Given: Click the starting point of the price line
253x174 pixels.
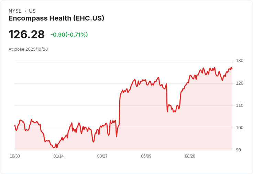Looking at the screenshot, I should click(x=15, y=125).
